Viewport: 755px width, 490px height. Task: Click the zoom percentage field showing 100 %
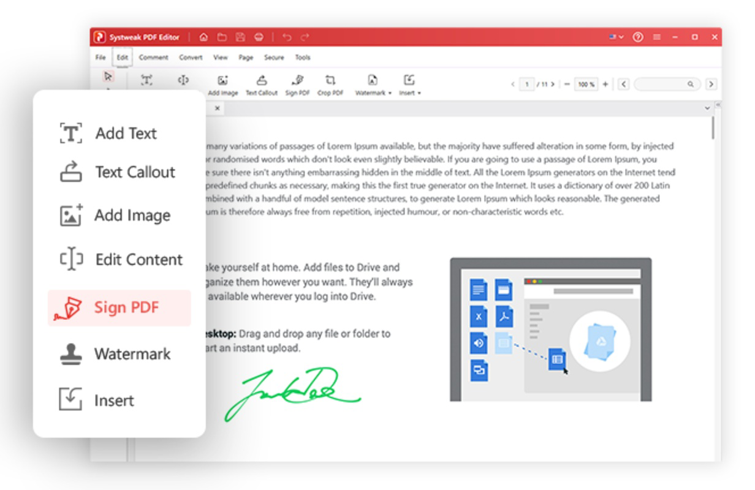(586, 85)
